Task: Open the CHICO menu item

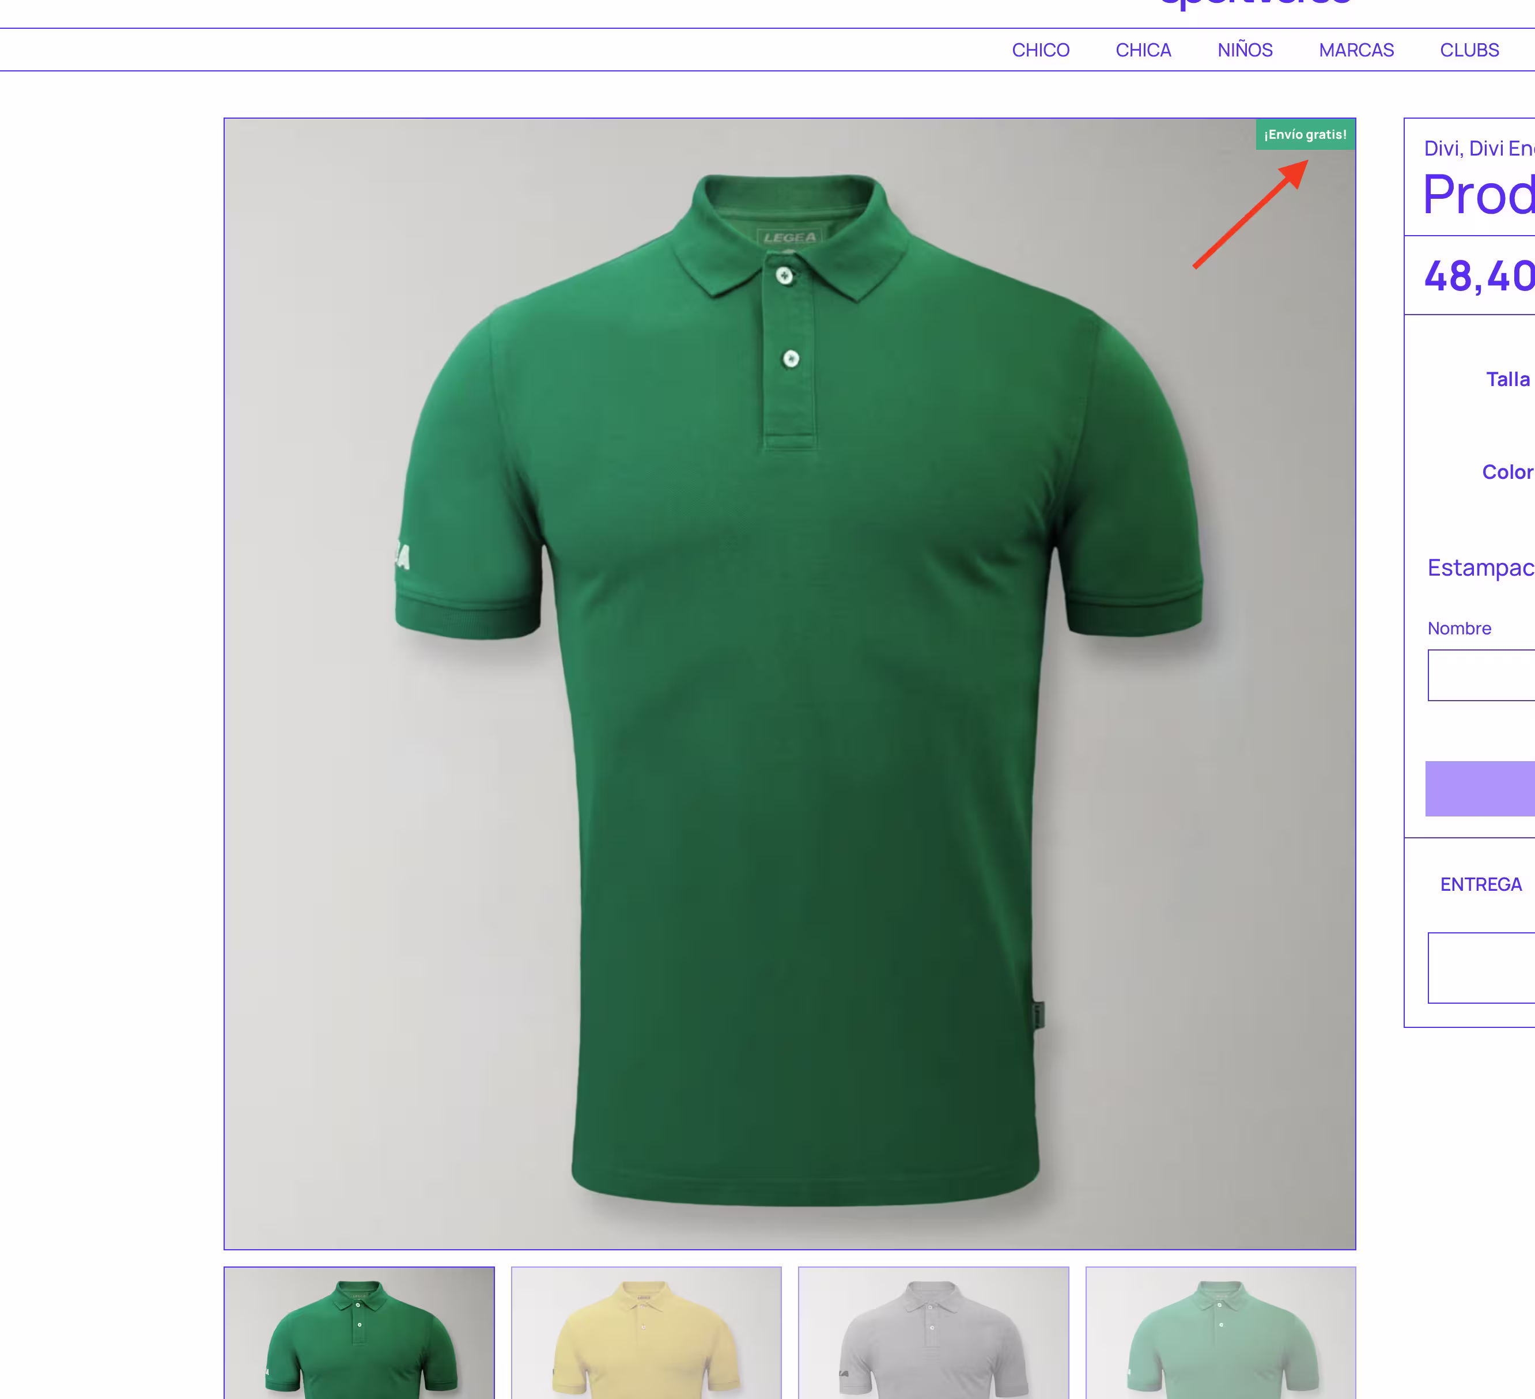Action: tap(1040, 50)
